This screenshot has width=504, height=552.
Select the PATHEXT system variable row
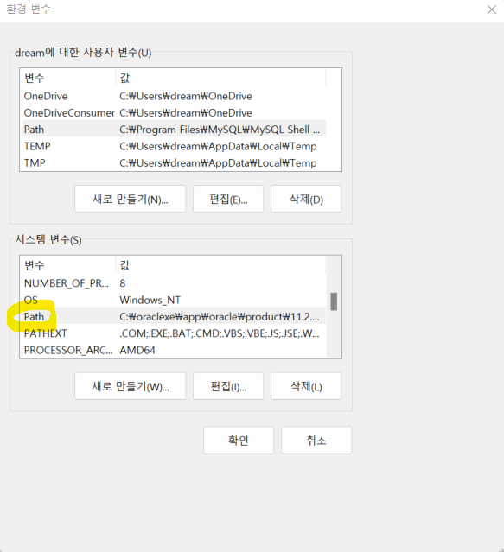[x=175, y=333]
